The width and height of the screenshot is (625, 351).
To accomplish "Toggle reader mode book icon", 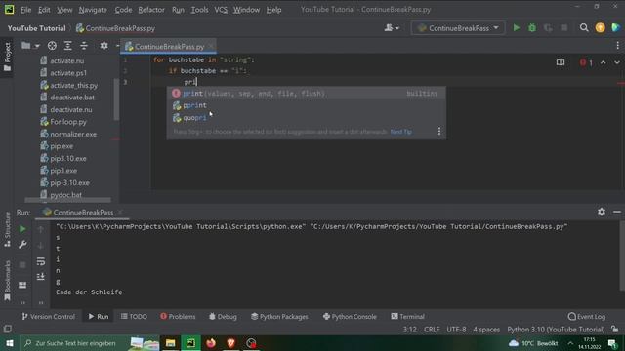I will click(561, 62).
